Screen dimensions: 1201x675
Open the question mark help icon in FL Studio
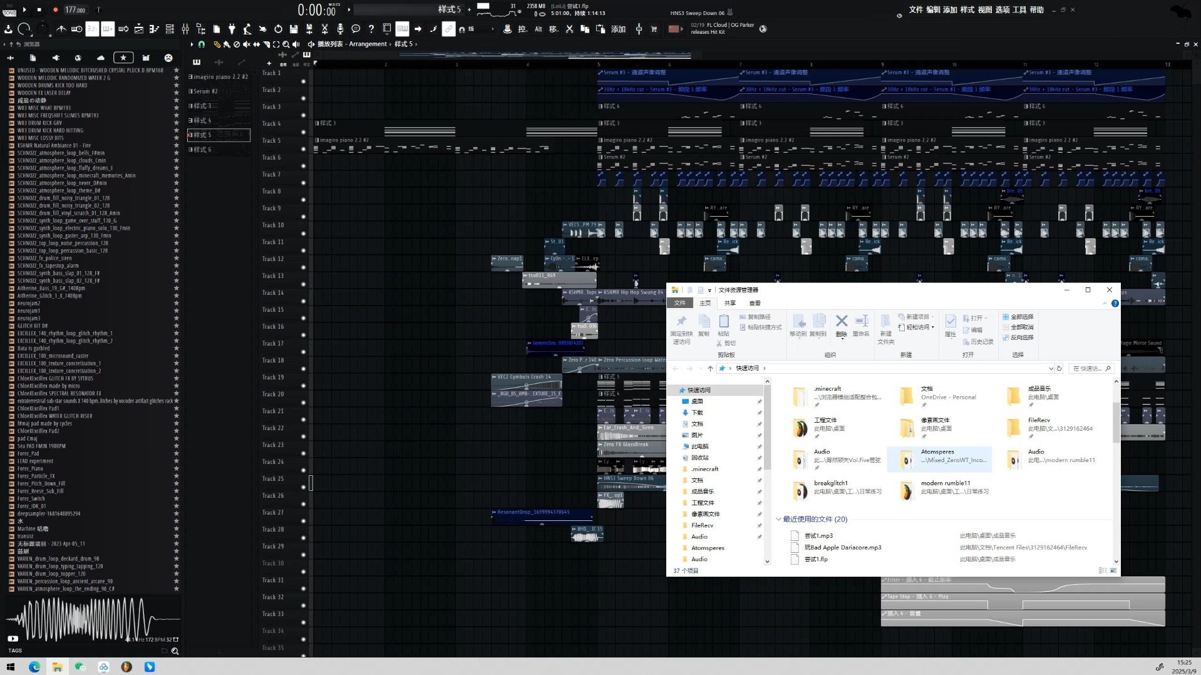pos(371,29)
